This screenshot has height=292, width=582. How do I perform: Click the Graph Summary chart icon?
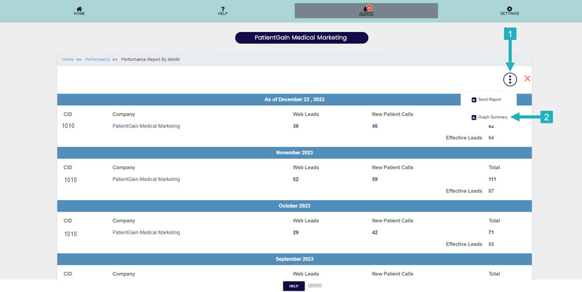tap(474, 117)
